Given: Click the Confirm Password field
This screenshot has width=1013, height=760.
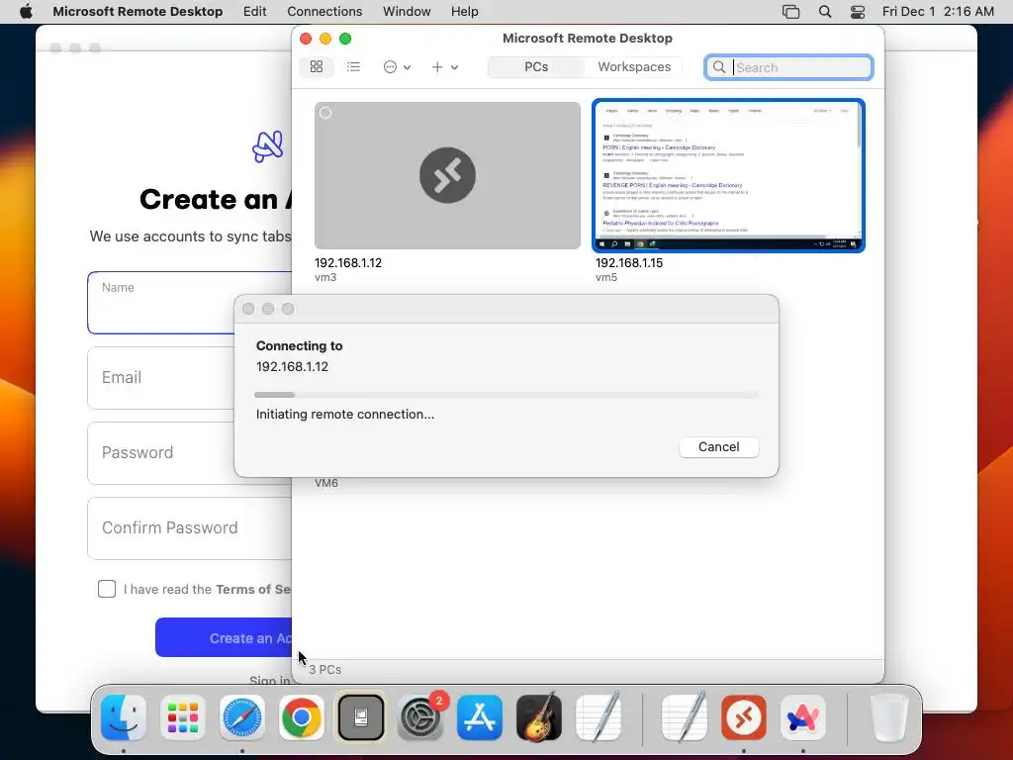Looking at the screenshot, I should tap(190, 528).
